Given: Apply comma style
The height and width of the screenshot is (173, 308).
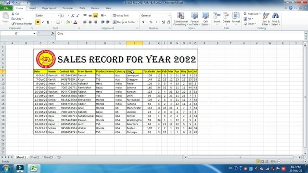Looking at the screenshot, I should [x=156, y=22].
